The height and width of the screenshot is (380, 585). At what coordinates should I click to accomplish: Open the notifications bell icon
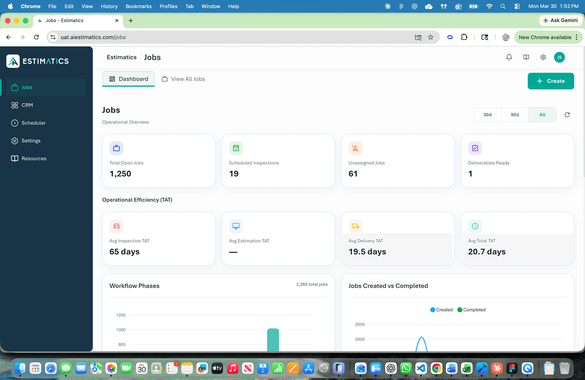(x=509, y=57)
